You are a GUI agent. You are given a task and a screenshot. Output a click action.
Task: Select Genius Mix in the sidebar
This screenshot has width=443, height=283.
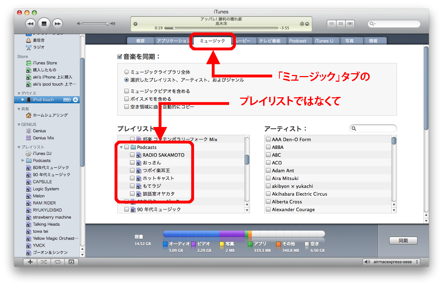[43, 138]
